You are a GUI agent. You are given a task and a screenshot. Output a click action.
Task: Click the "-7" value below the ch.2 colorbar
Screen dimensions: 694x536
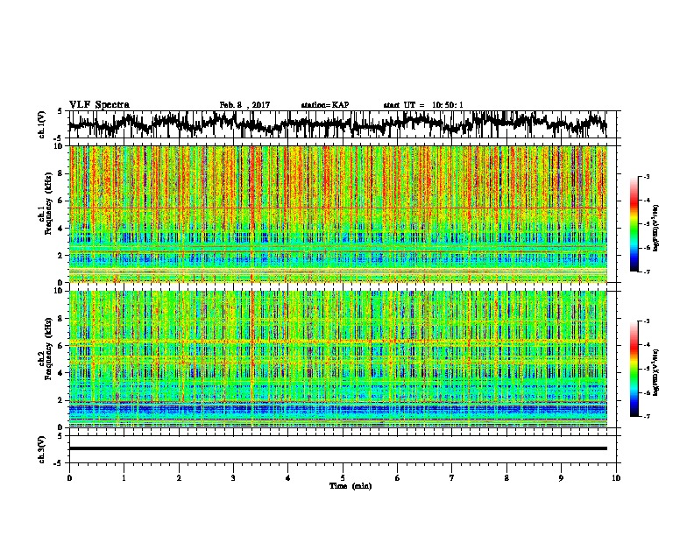646,416
